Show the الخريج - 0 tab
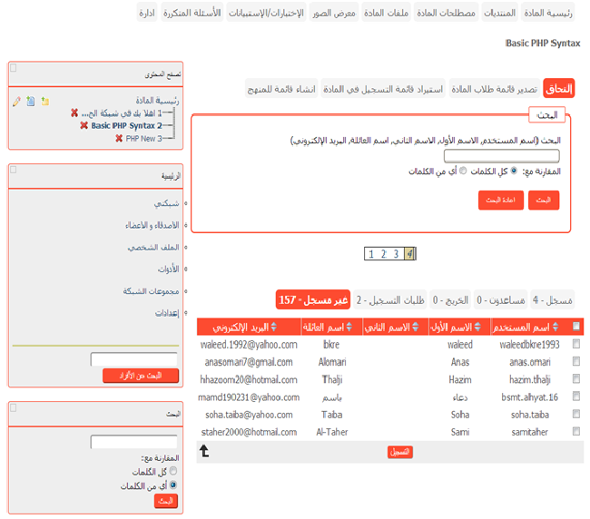The height and width of the screenshot is (519, 590). pyautogui.click(x=450, y=299)
